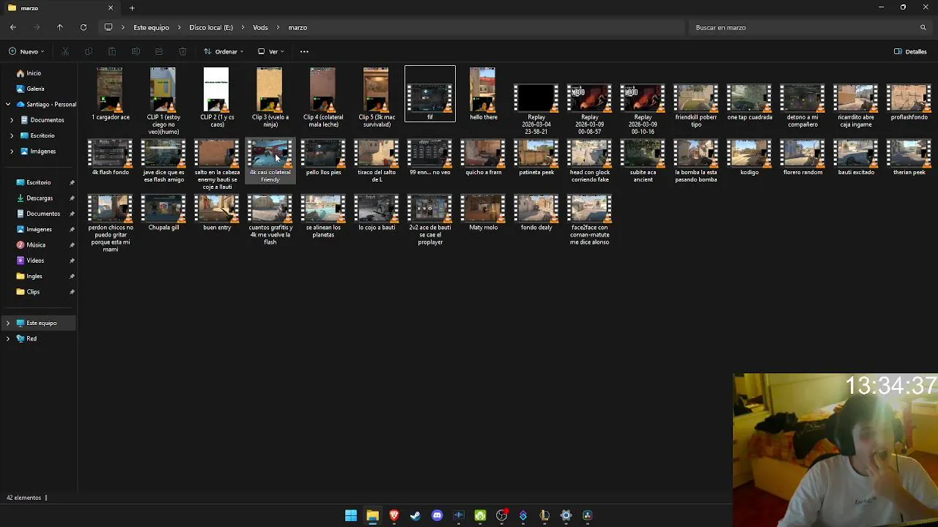Select 'fondo dealy' video file
The image size is (938, 527).
point(536,213)
